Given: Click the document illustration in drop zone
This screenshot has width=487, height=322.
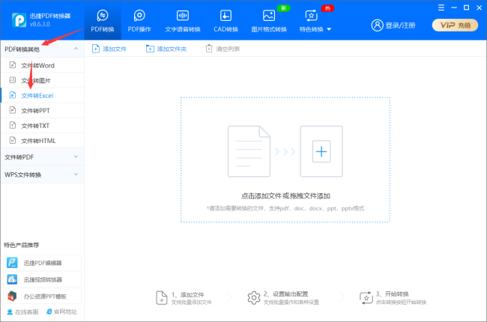Looking at the screenshot, I should 249,151.
